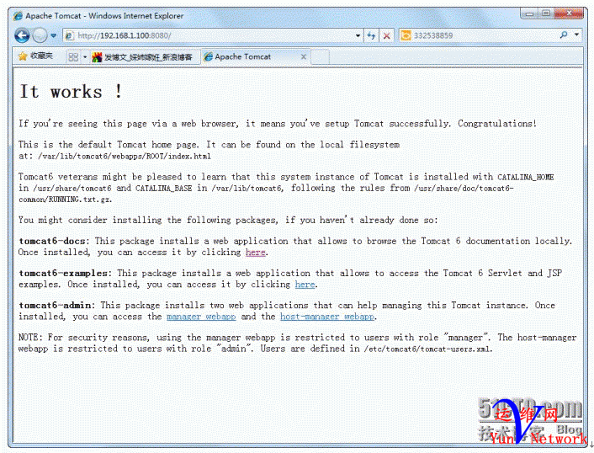
Task: Open the tab list dropdown arrow
Action: (85, 57)
